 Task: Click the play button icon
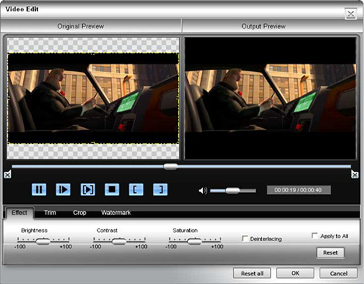[63, 190]
